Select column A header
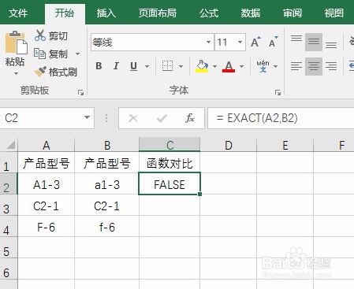The image size is (354, 289). point(47,145)
